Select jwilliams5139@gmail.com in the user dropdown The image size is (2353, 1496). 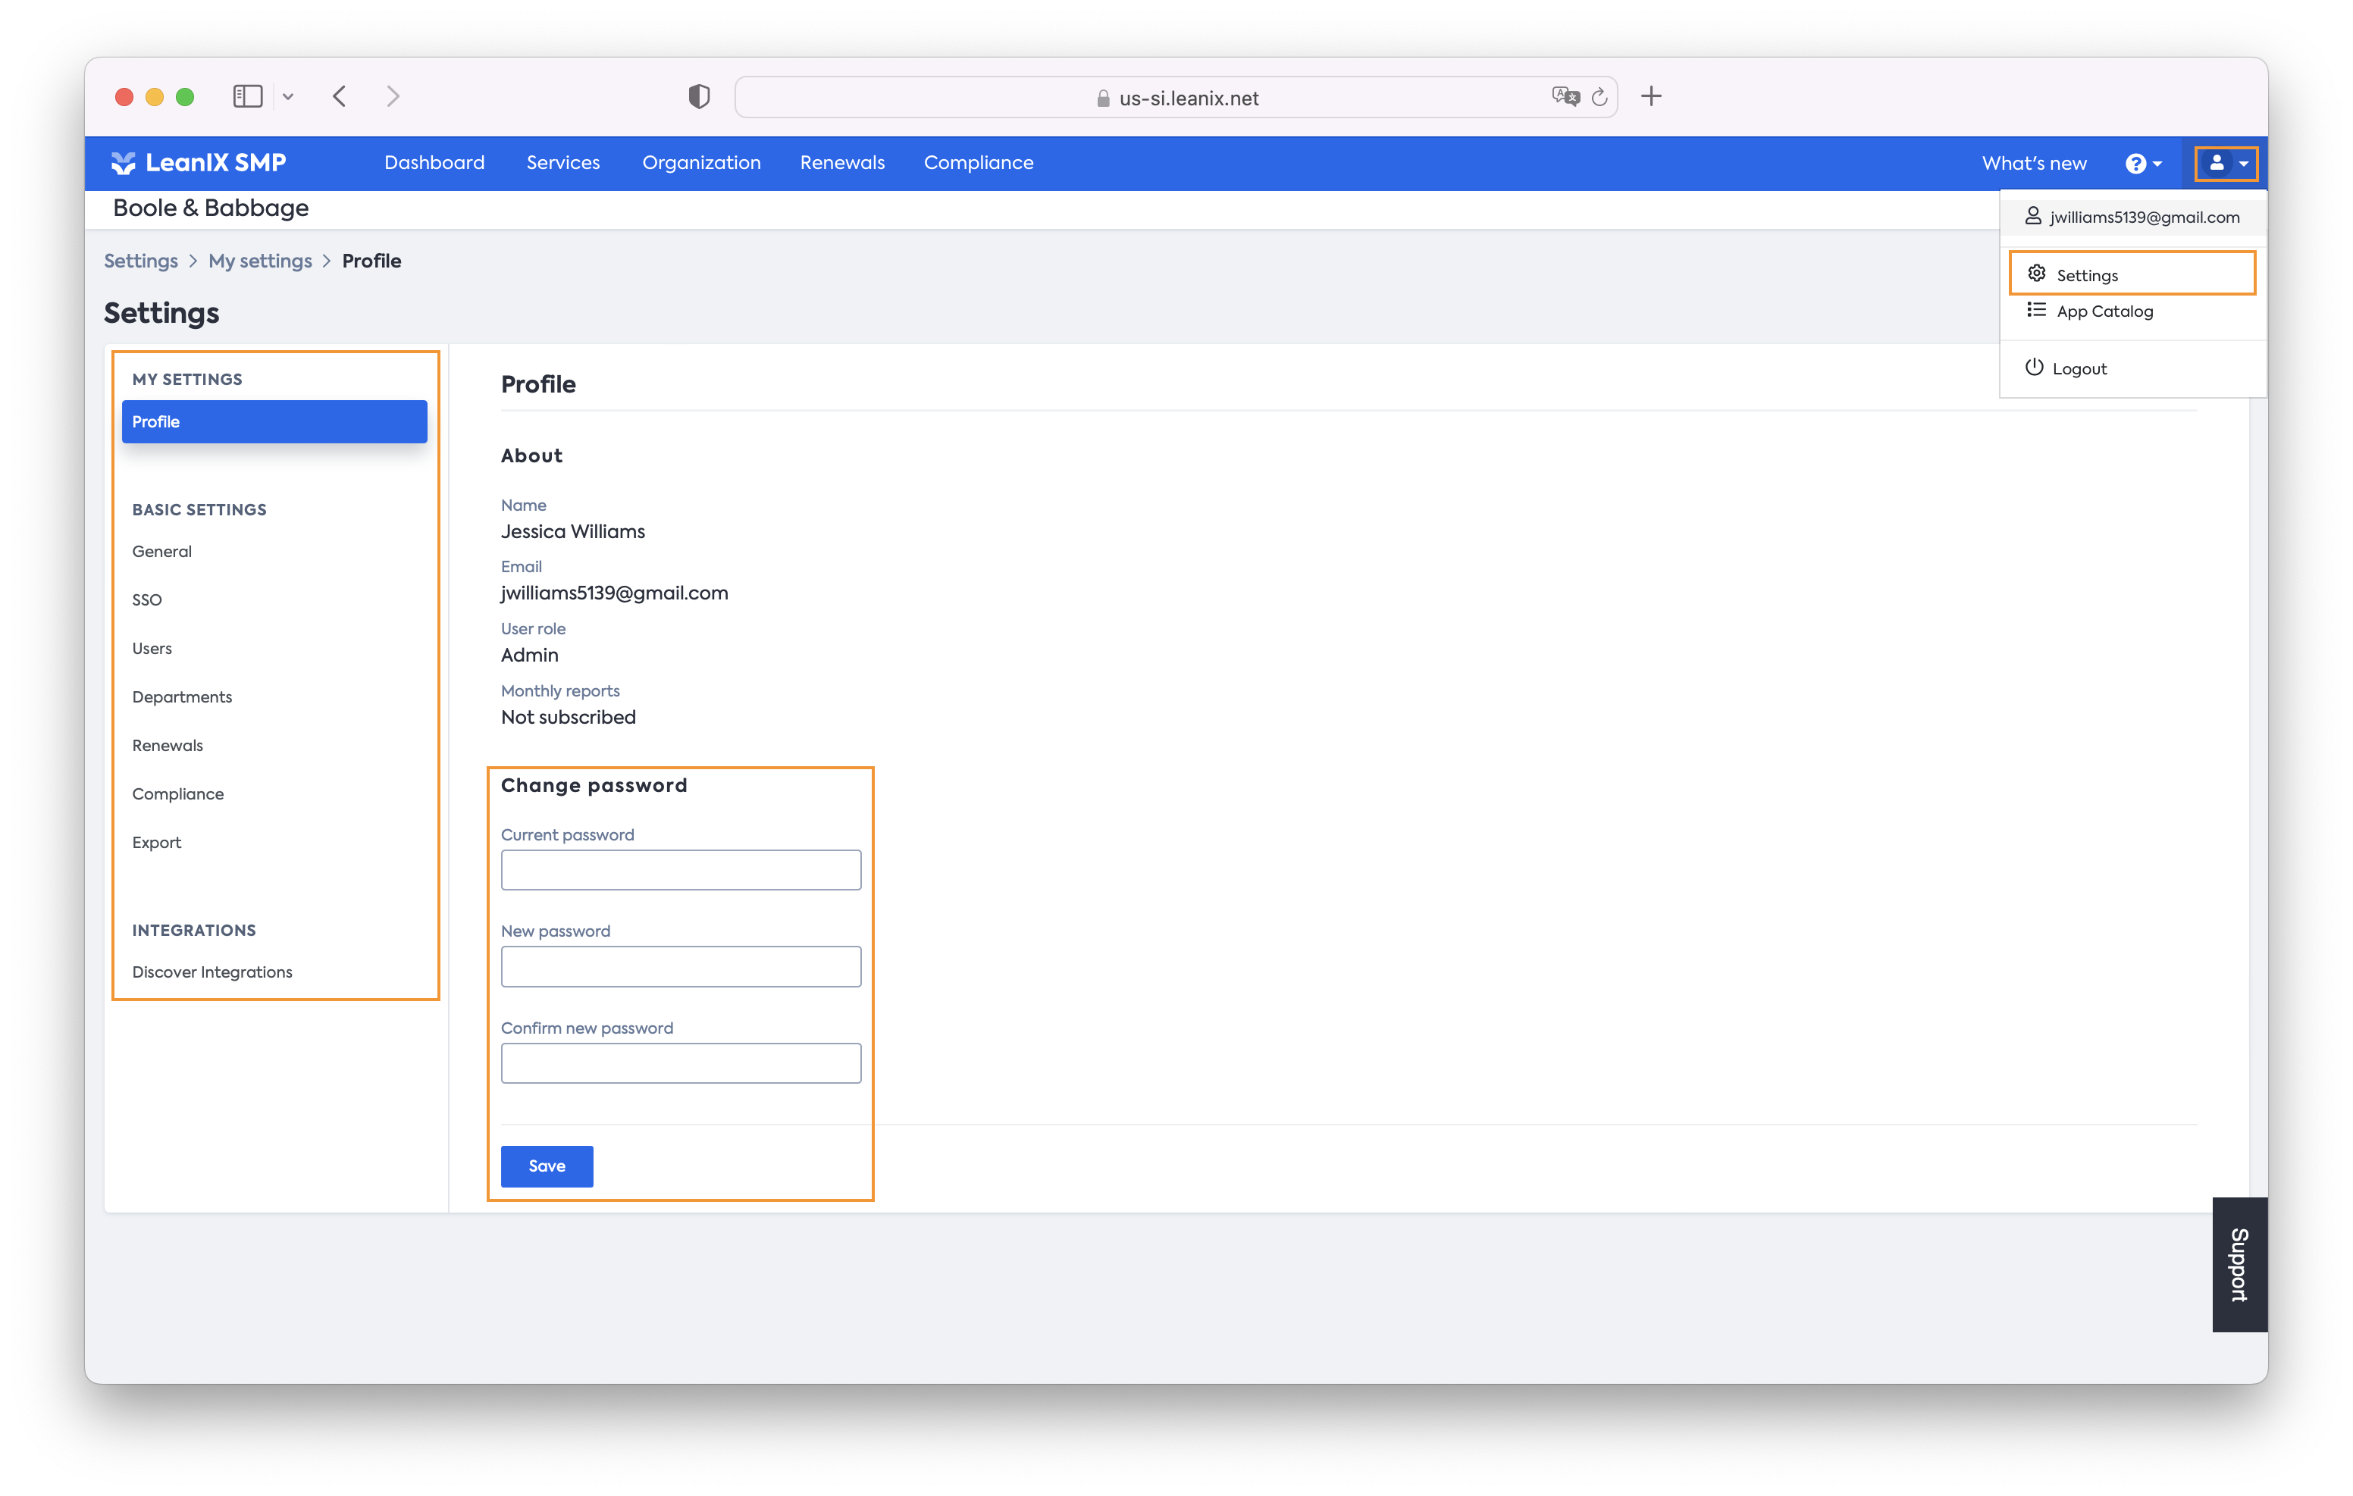2132,217
